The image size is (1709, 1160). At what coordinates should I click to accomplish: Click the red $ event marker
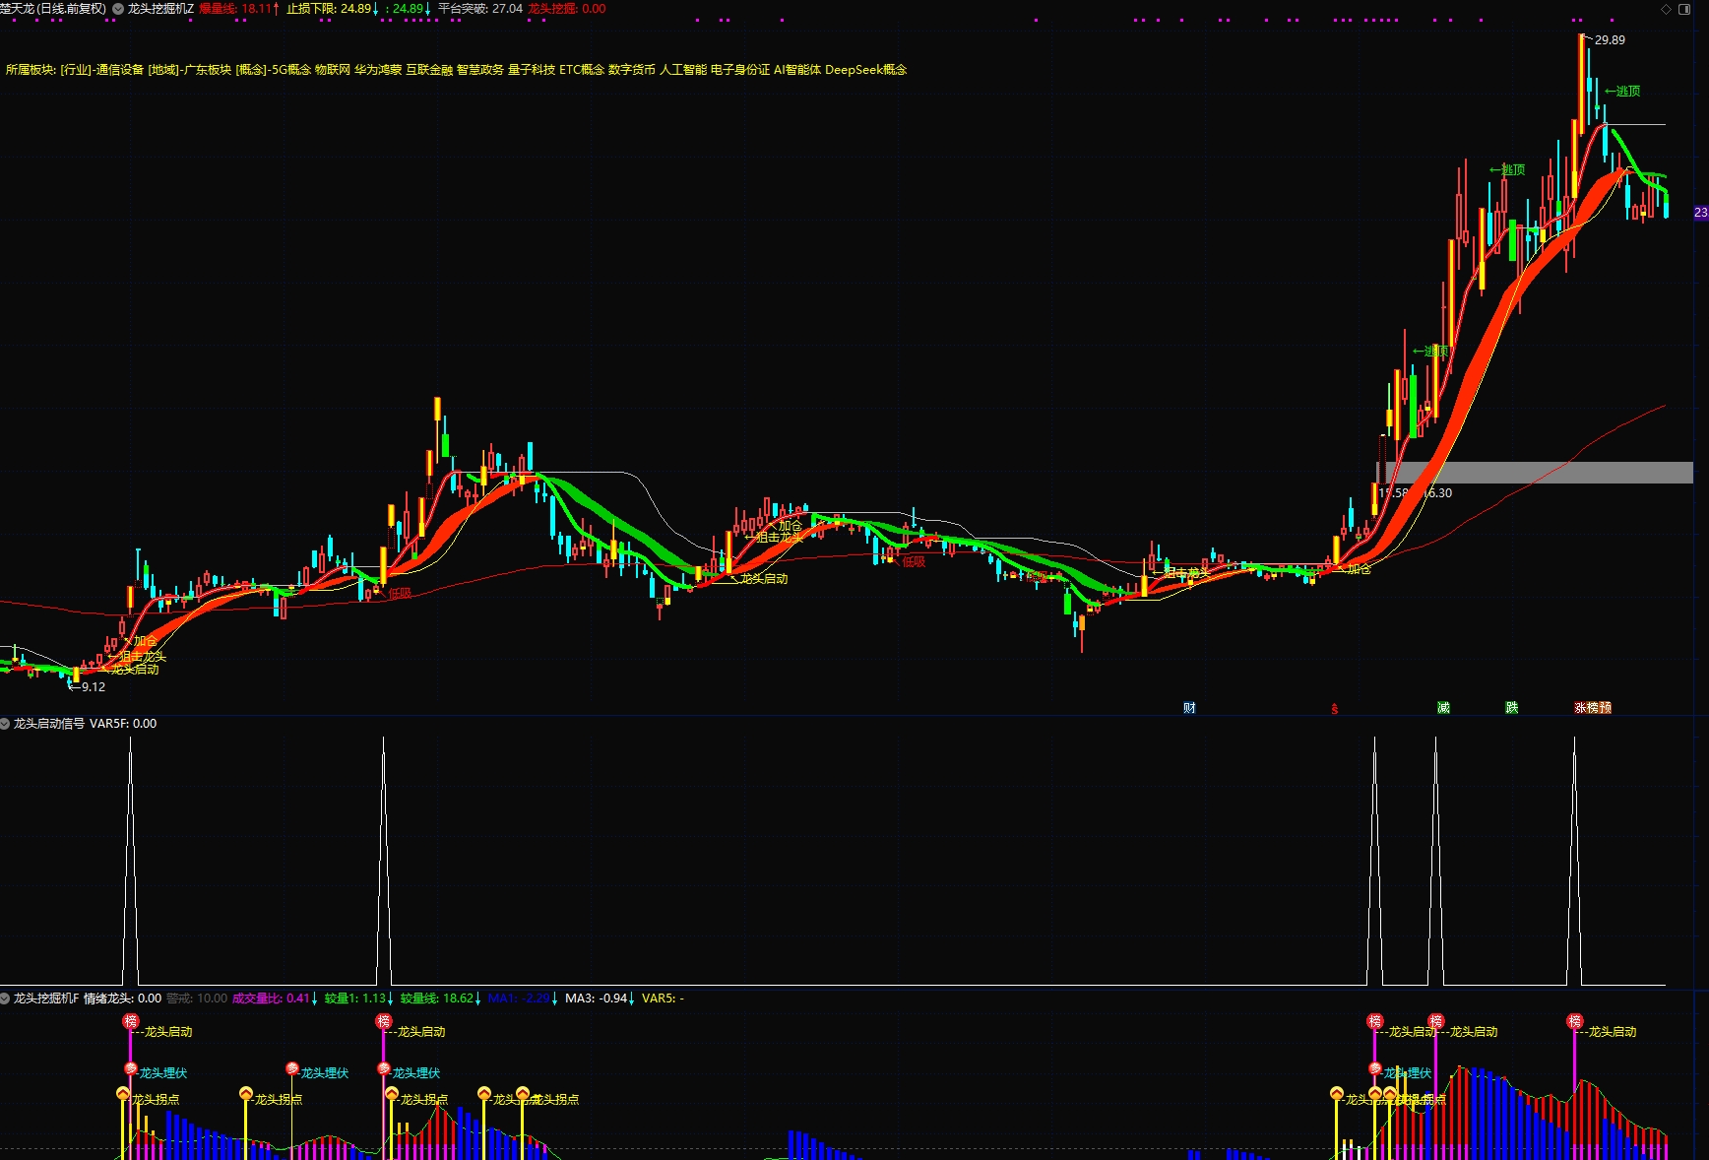coord(1335,709)
